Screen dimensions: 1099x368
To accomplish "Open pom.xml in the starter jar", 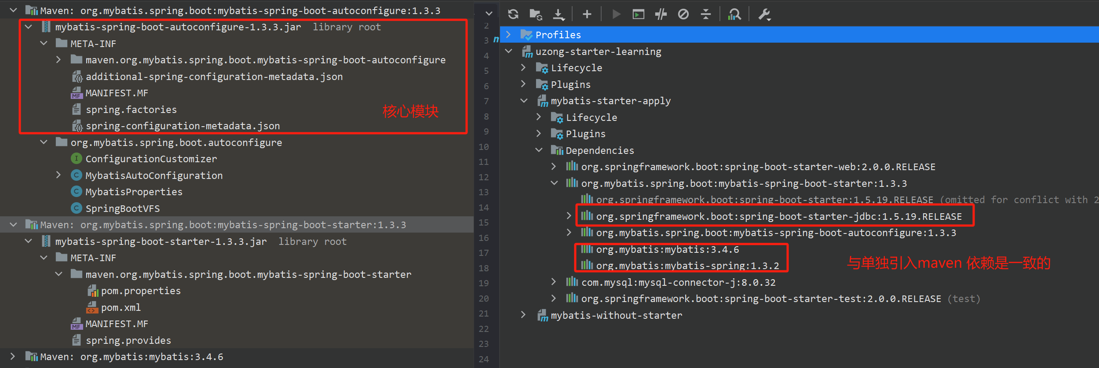I will (121, 307).
